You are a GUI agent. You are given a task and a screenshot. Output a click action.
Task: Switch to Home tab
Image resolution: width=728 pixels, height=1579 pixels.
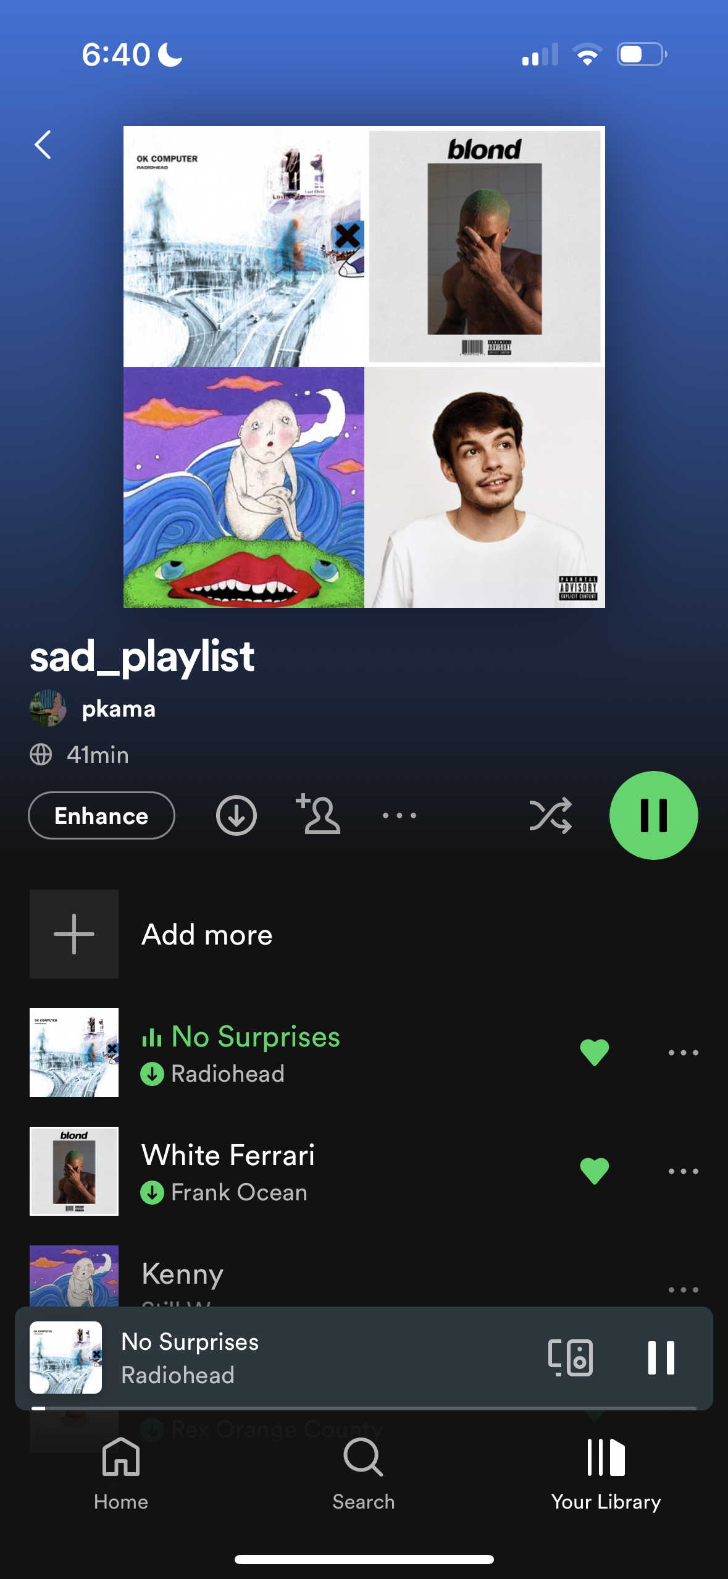click(121, 1473)
